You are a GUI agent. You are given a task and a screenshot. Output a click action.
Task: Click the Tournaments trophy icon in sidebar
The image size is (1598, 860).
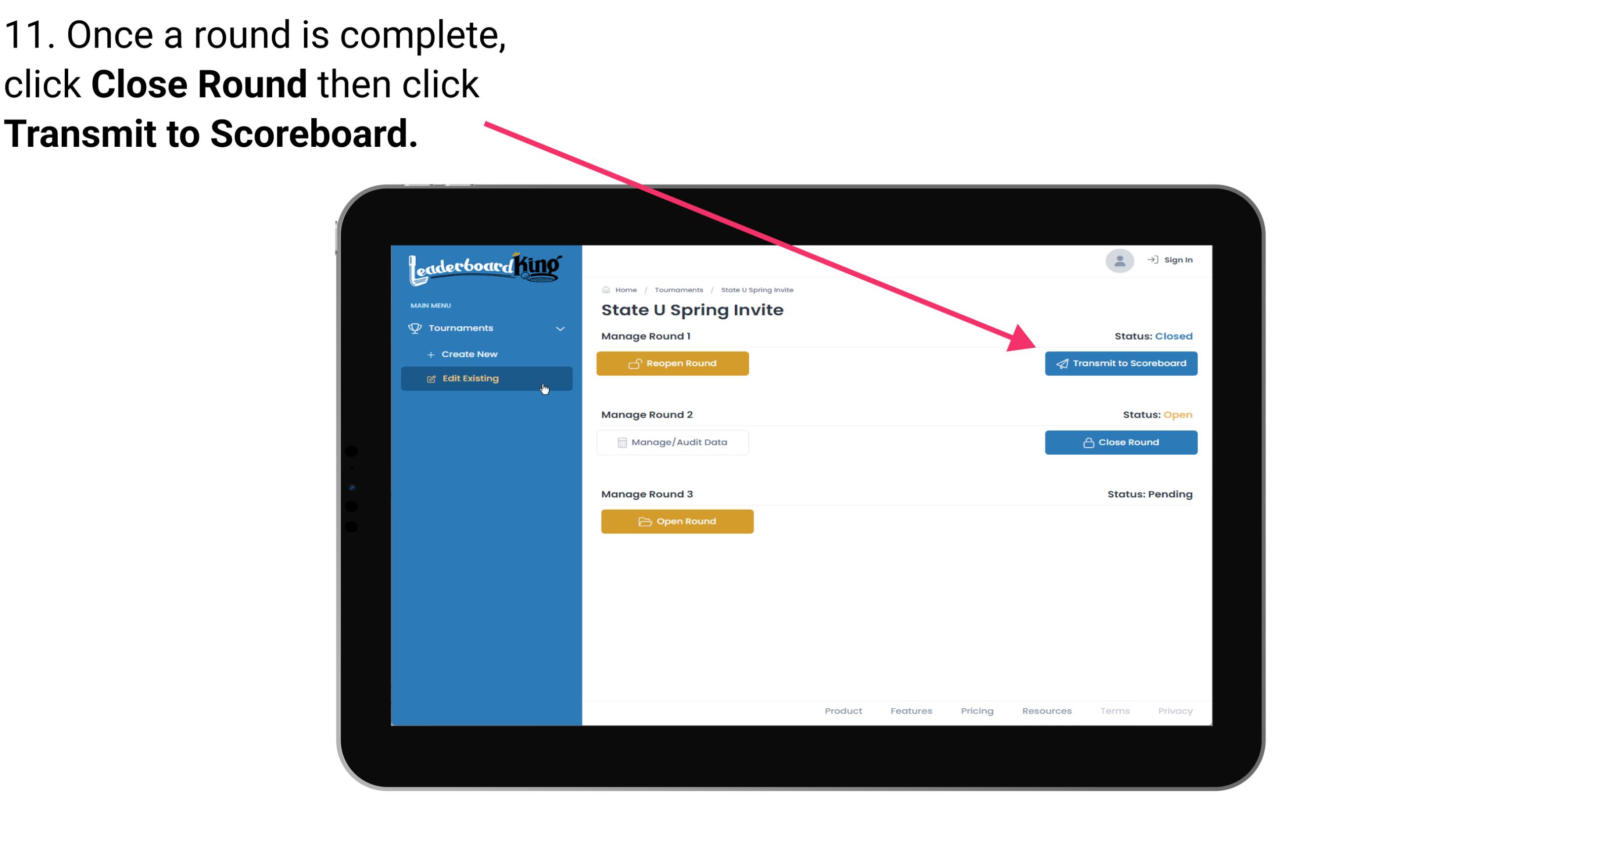415,326
